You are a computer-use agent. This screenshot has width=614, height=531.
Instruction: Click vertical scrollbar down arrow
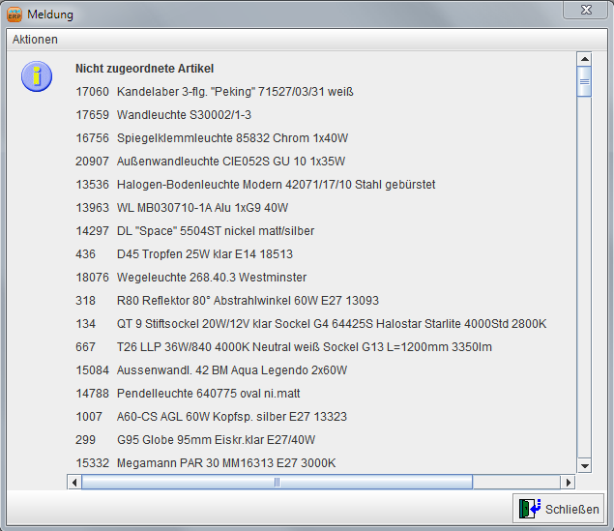click(584, 465)
